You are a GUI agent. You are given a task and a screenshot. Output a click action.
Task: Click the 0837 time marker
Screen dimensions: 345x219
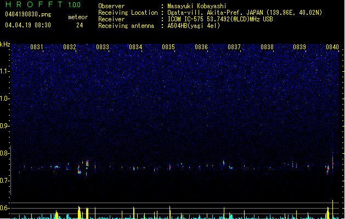(x=234, y=47)
